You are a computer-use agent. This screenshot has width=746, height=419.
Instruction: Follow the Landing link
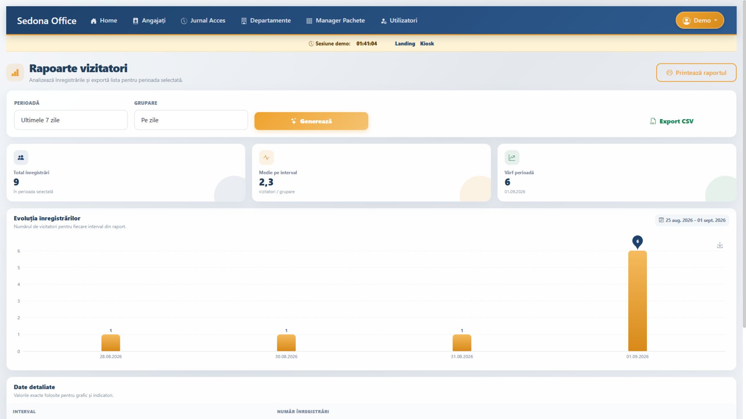(x=405, y=44)
